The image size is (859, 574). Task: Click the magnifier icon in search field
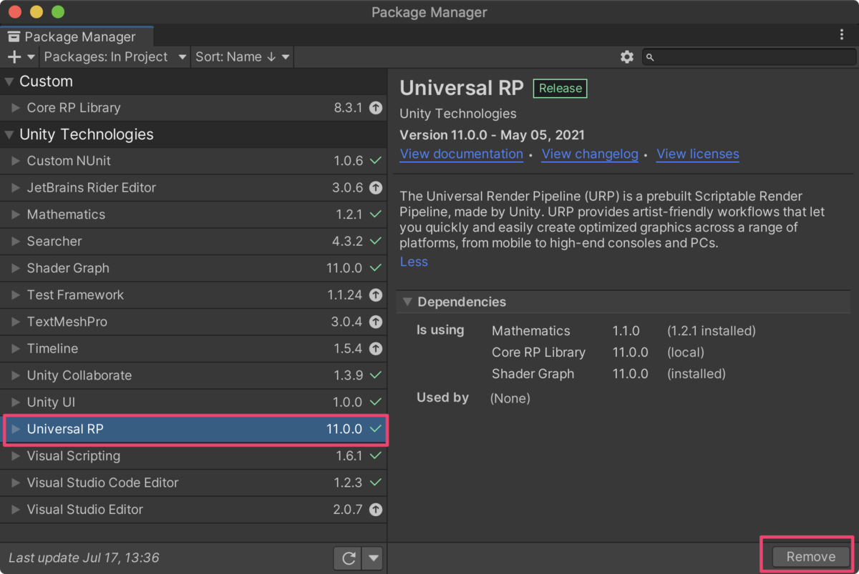[x=650, y=57]
